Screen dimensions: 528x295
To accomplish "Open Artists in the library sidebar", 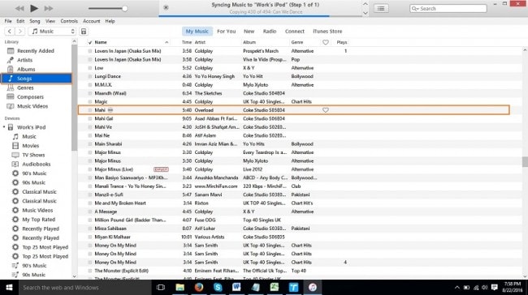I will tap(24, 60).
